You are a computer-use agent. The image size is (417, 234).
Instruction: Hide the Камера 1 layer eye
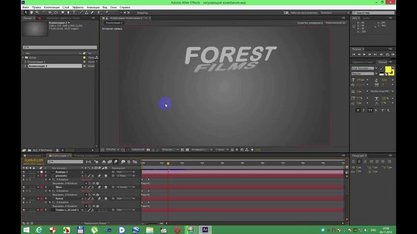click(x=23, y=172)
